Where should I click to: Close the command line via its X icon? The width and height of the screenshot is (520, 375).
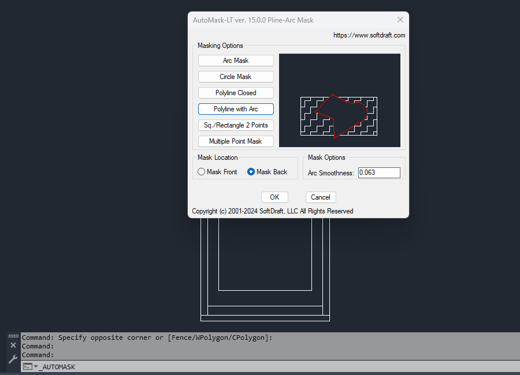pyautogui.click(x=12, y=344)
